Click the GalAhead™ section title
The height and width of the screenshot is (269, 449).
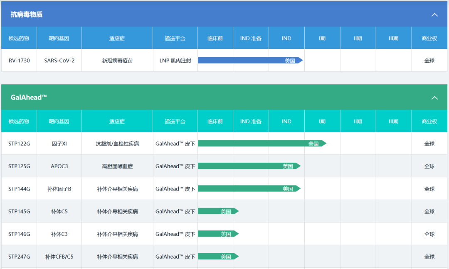(28, 98)
